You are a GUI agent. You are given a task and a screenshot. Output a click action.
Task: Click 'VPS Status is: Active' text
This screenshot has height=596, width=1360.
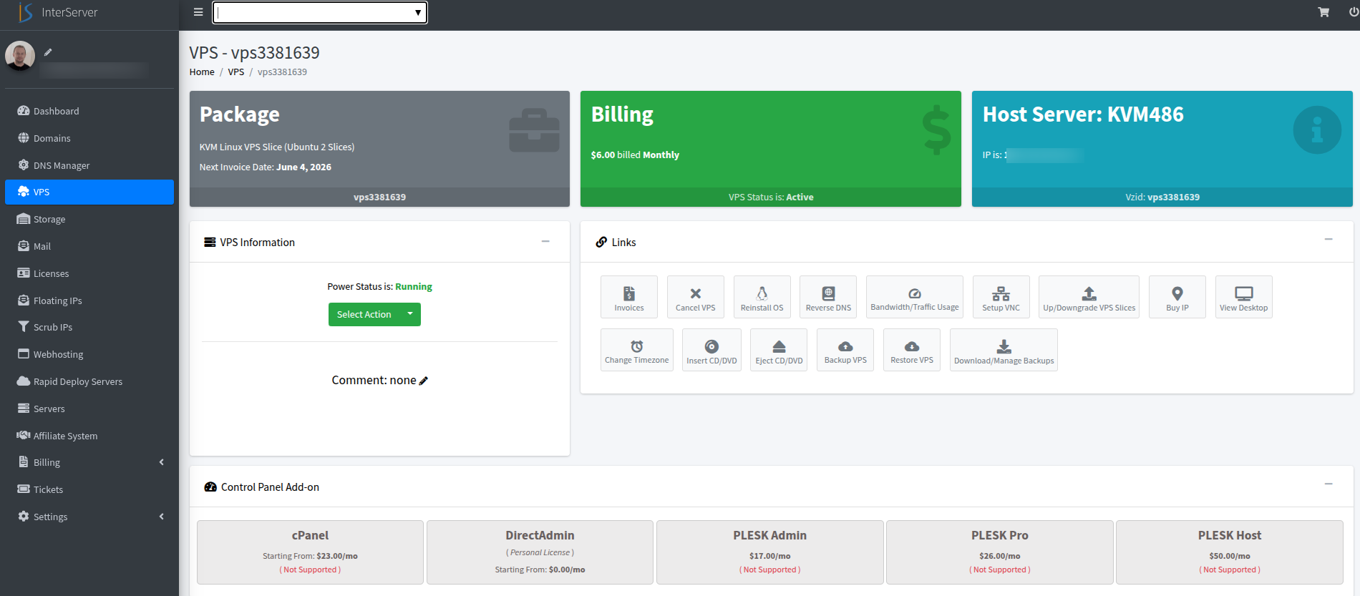(771, 197)
